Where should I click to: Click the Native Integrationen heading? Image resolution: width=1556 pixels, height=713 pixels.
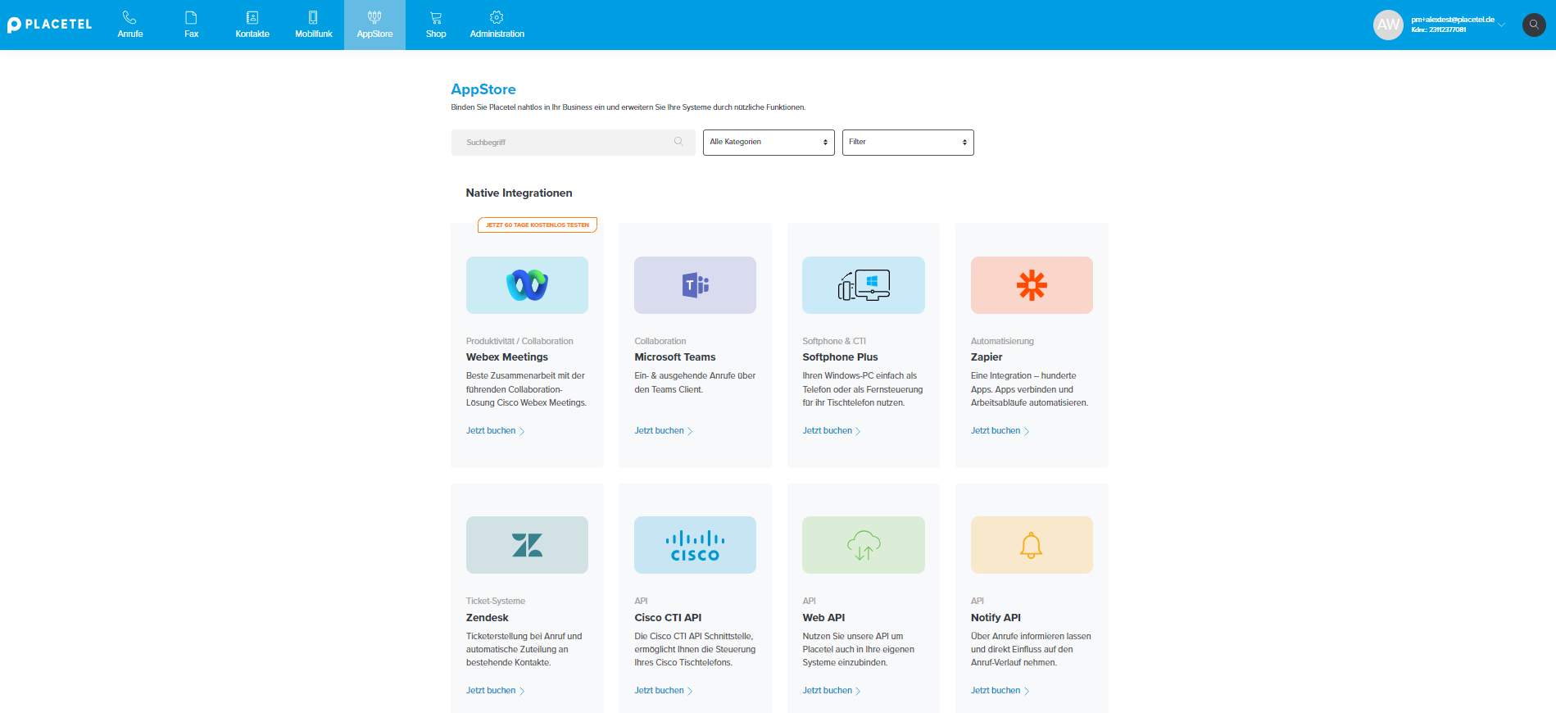click(x=519, y=193)
